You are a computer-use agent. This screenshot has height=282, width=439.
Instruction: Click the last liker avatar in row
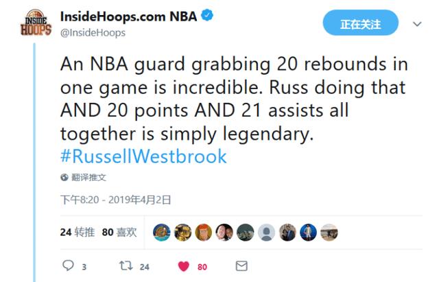click(x=329, y=233)
